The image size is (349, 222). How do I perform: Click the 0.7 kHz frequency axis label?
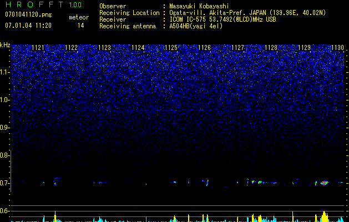pyautogui.click(x=4, y=183)
